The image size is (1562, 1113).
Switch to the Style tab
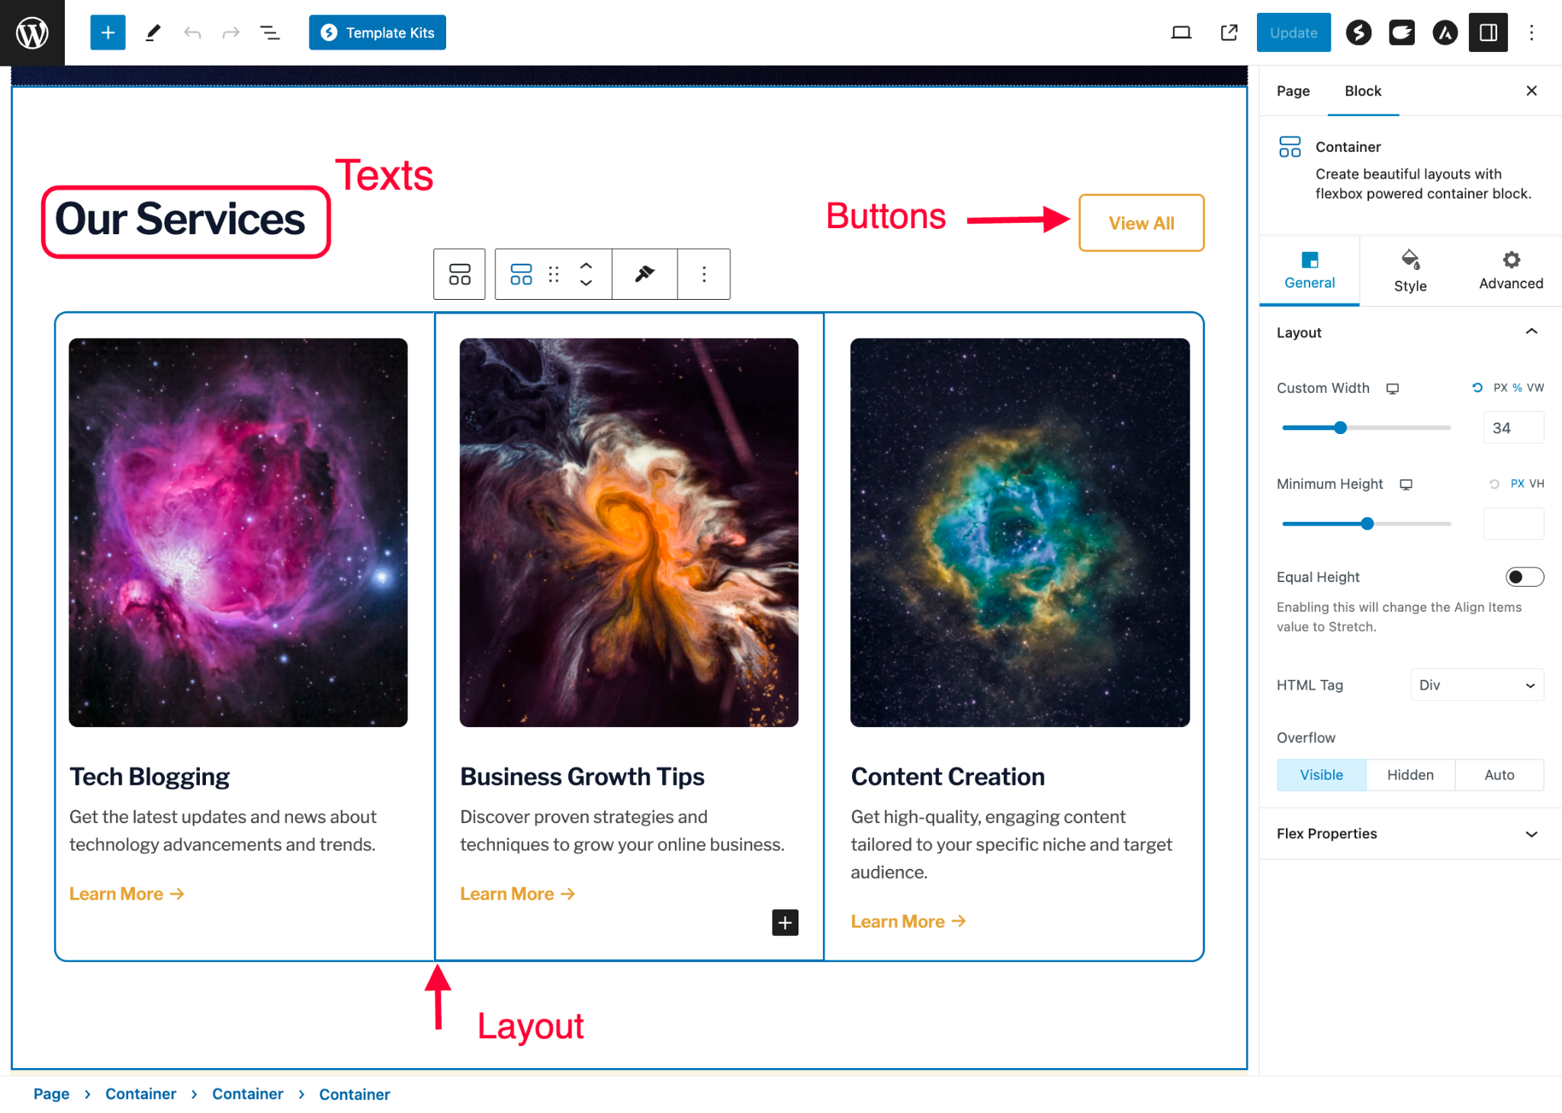pyautogui.click(x=1409, y=271)
